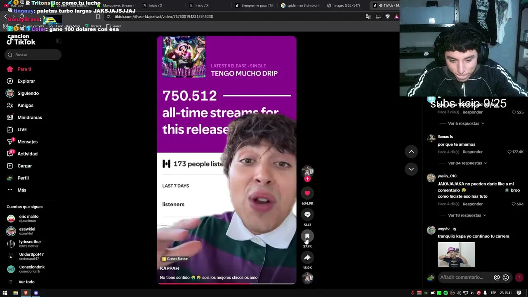Open the image in angelo__rg_ comment
Screen dimensions: 528x297
[x=456, y=255]
